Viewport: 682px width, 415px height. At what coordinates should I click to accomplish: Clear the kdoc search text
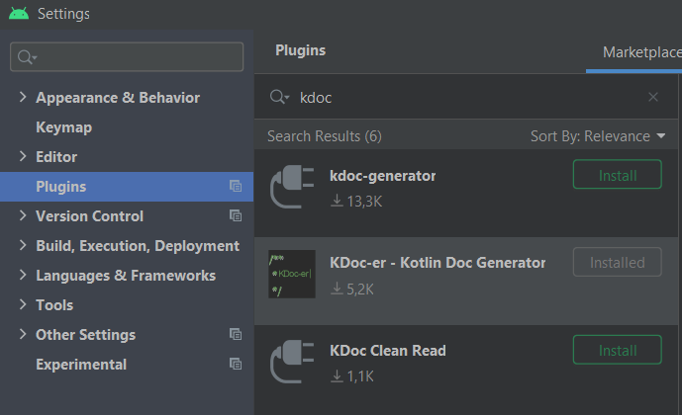653,97
